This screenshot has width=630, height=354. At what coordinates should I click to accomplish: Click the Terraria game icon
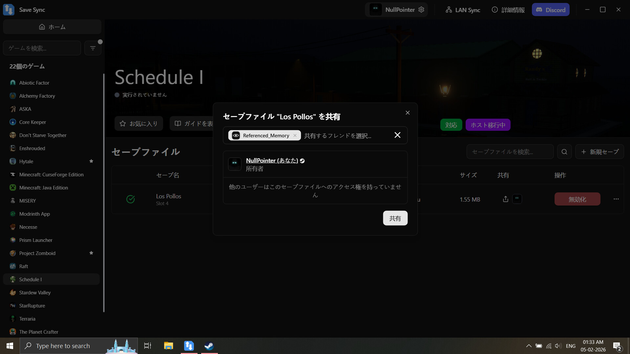pos(13,319)
